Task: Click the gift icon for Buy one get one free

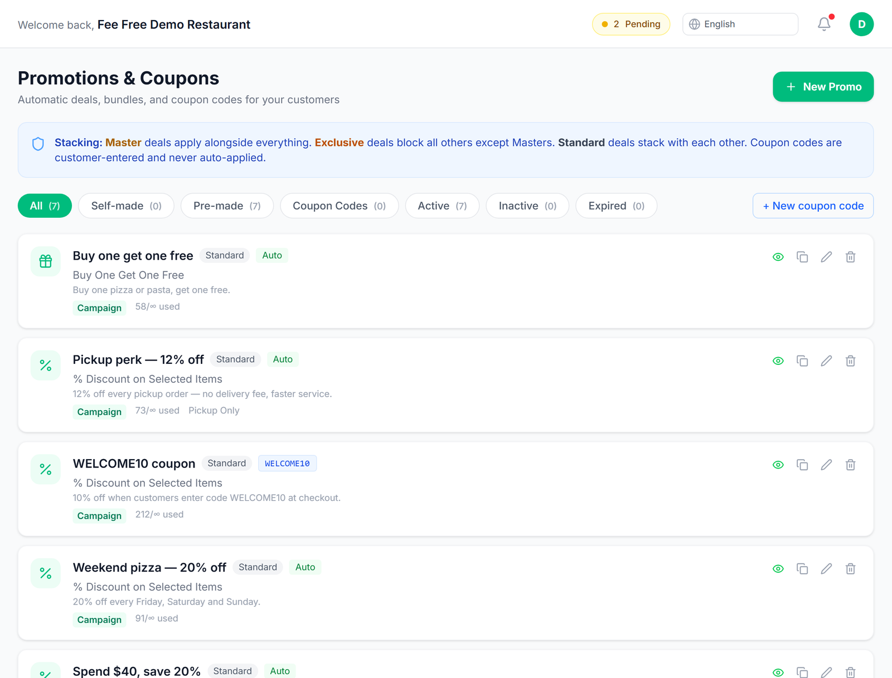Action: tap(46, 261)
